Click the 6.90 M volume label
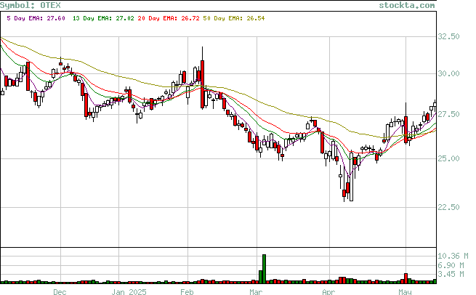The image size is (476, 295). click(x=451, y=265)
